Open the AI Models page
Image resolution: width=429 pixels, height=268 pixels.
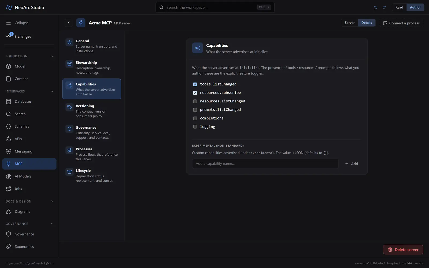tap(29, 176)
